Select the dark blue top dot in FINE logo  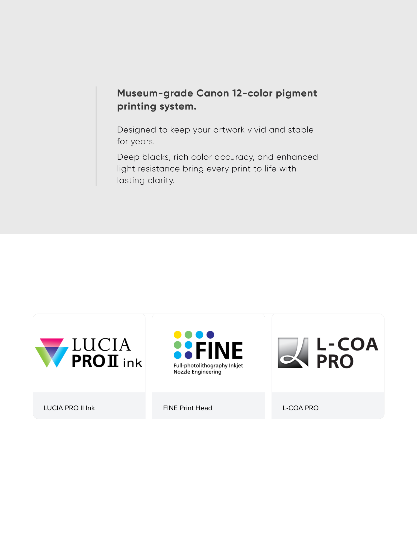tap(210, 334)
